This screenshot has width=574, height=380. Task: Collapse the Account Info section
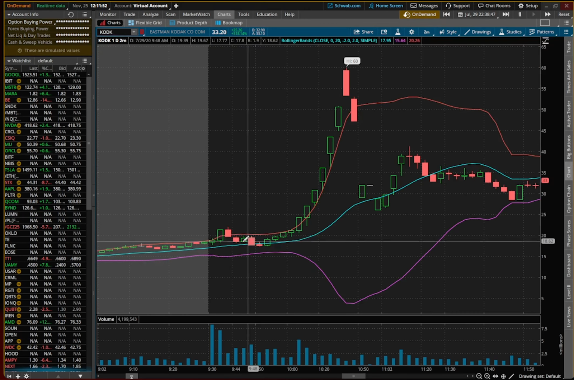(9, 14)
